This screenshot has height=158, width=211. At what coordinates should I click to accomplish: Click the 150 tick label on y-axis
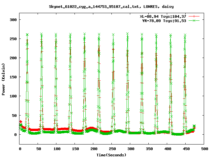(13, 77)
